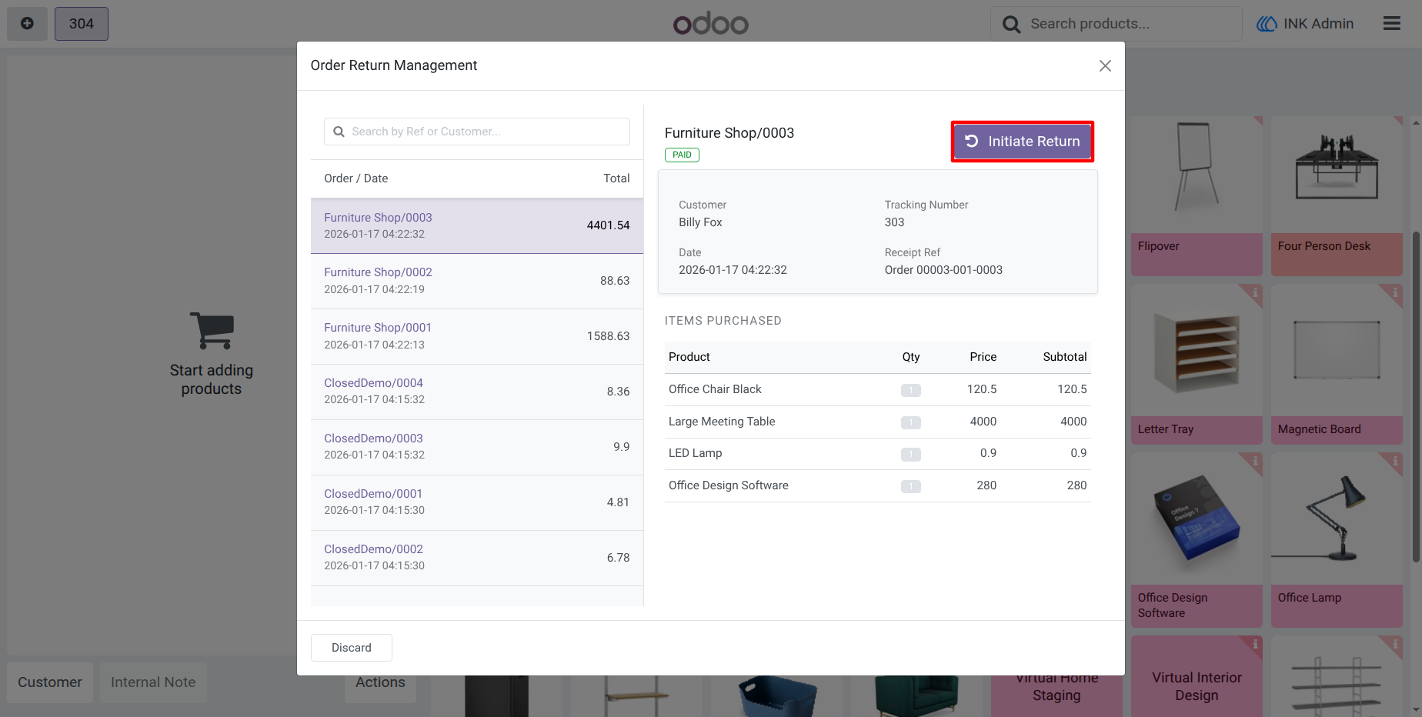
Task: Click info icon on Virtual Interior Design card
Action: (1255, 644)
